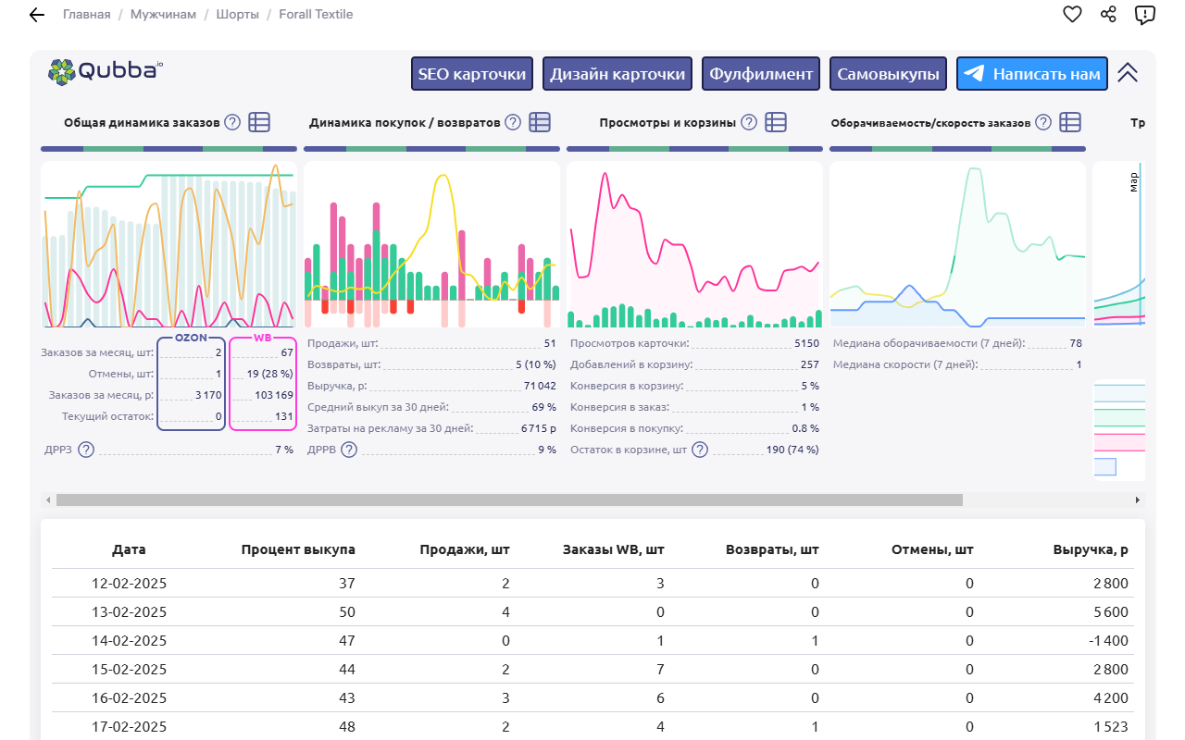Go to Мужчинам breadcrumb

(x=163, y=15)
